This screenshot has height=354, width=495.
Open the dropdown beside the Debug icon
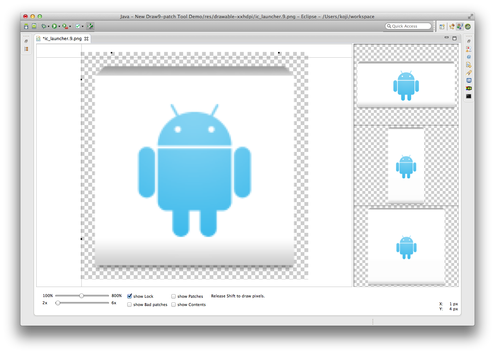48,26
